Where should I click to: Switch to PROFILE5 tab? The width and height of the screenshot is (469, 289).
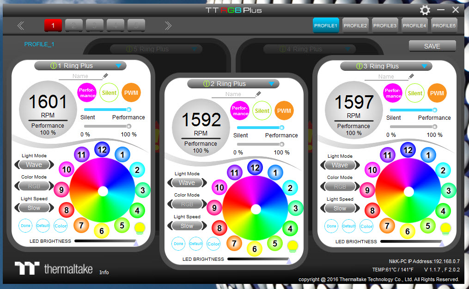(444, 25)
